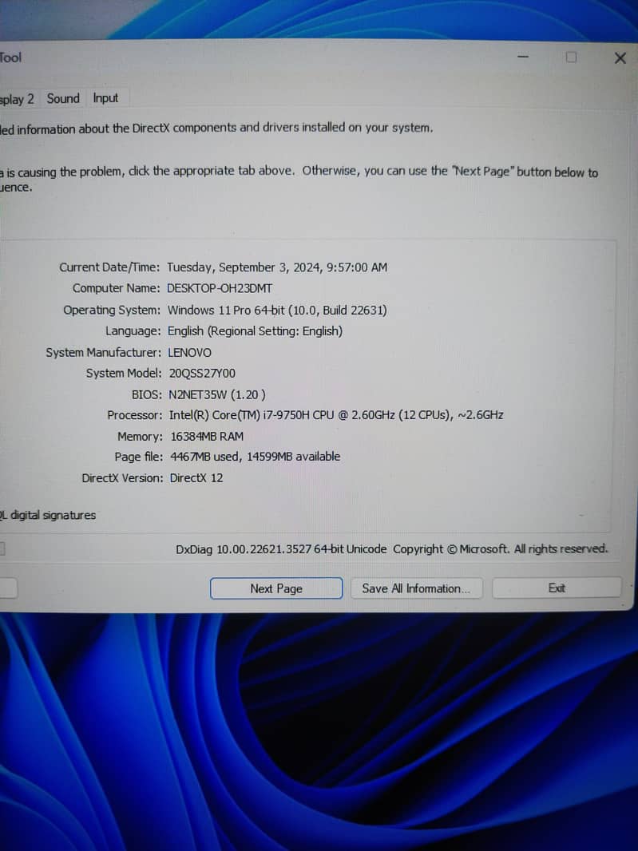Exit the DirectX Diagnostic Tool
The width and height of the screenshot is (638, 851).
point(557,588)
